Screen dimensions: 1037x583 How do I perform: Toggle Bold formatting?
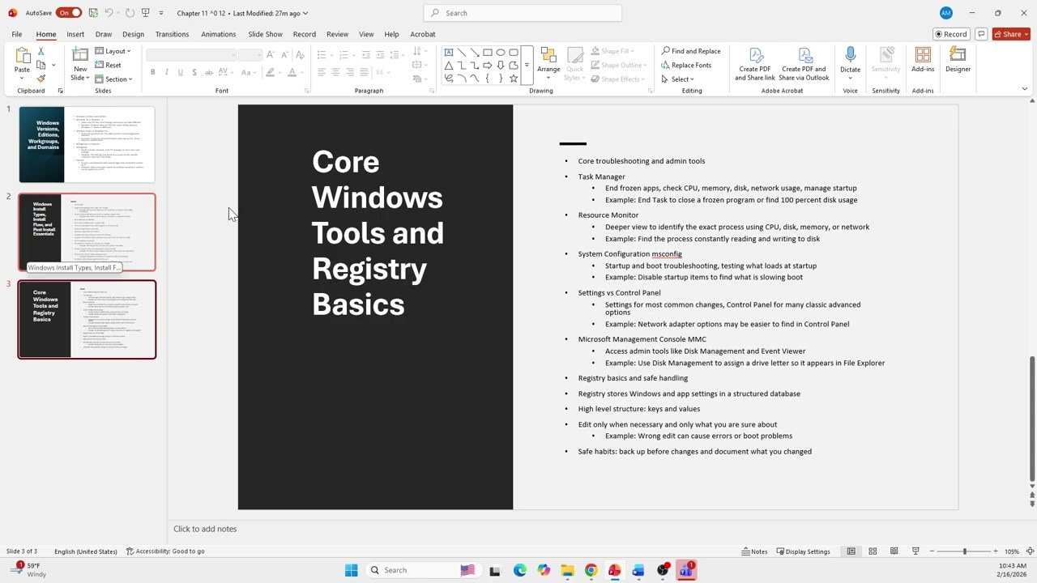152,72
